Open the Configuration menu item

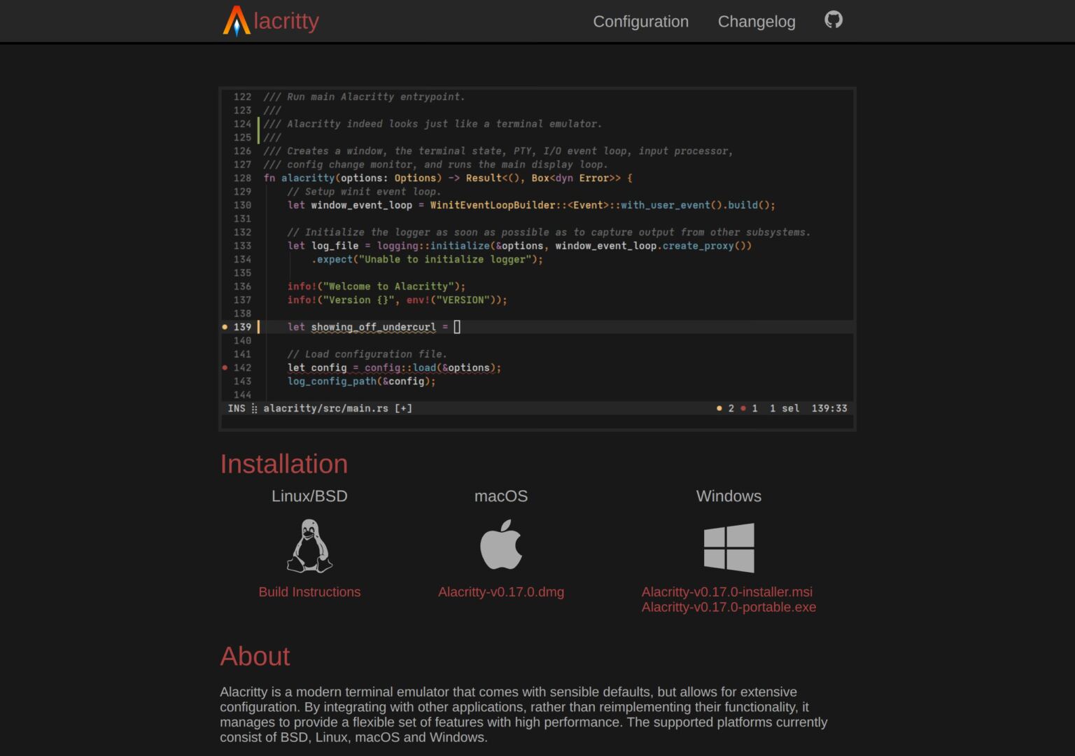click(x=640, y=22)
